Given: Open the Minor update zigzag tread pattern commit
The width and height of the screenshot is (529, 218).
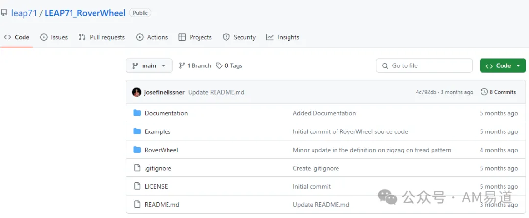Looking at the screenshot, I should [x=372, y=150].
